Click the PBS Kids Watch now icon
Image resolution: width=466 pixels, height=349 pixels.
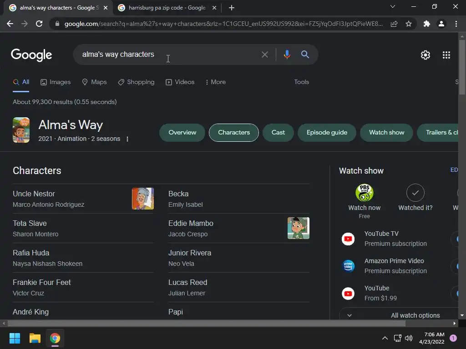point(365,193)
